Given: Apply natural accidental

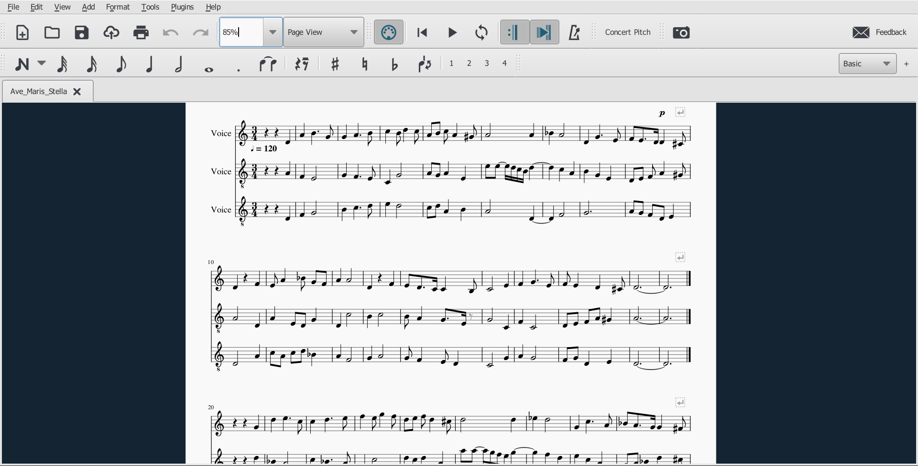Looking at the screenshot, I should (365, 64).
